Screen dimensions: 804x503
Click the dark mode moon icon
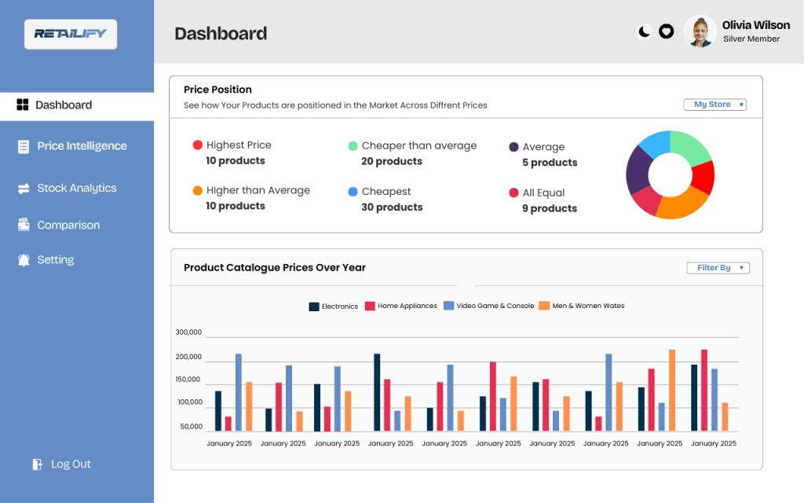643,31
